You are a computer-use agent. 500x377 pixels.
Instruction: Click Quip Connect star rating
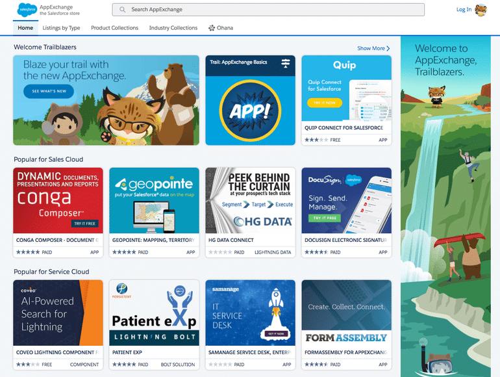coord(316,140)
